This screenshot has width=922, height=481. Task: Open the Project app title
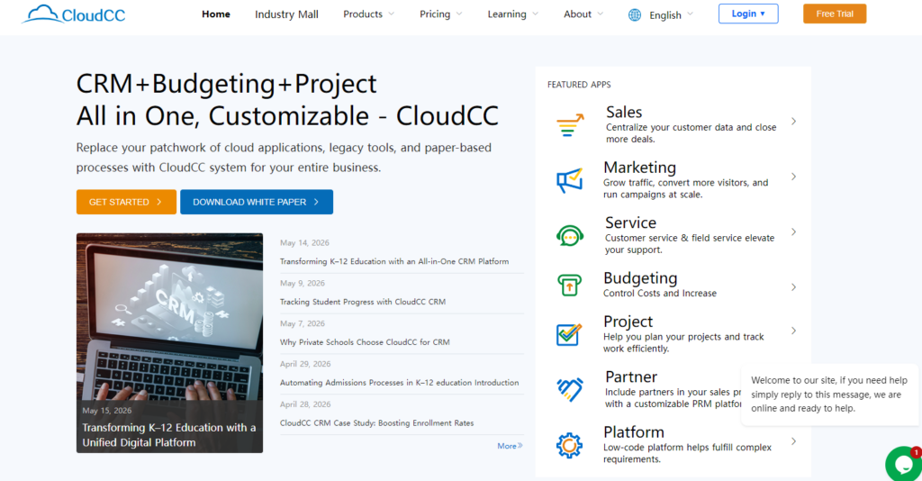point(628,321)
